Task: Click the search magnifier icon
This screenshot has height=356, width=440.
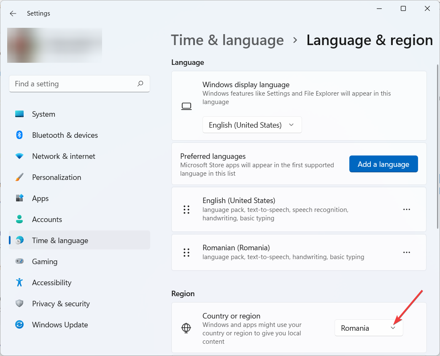Action: point(140,84)
